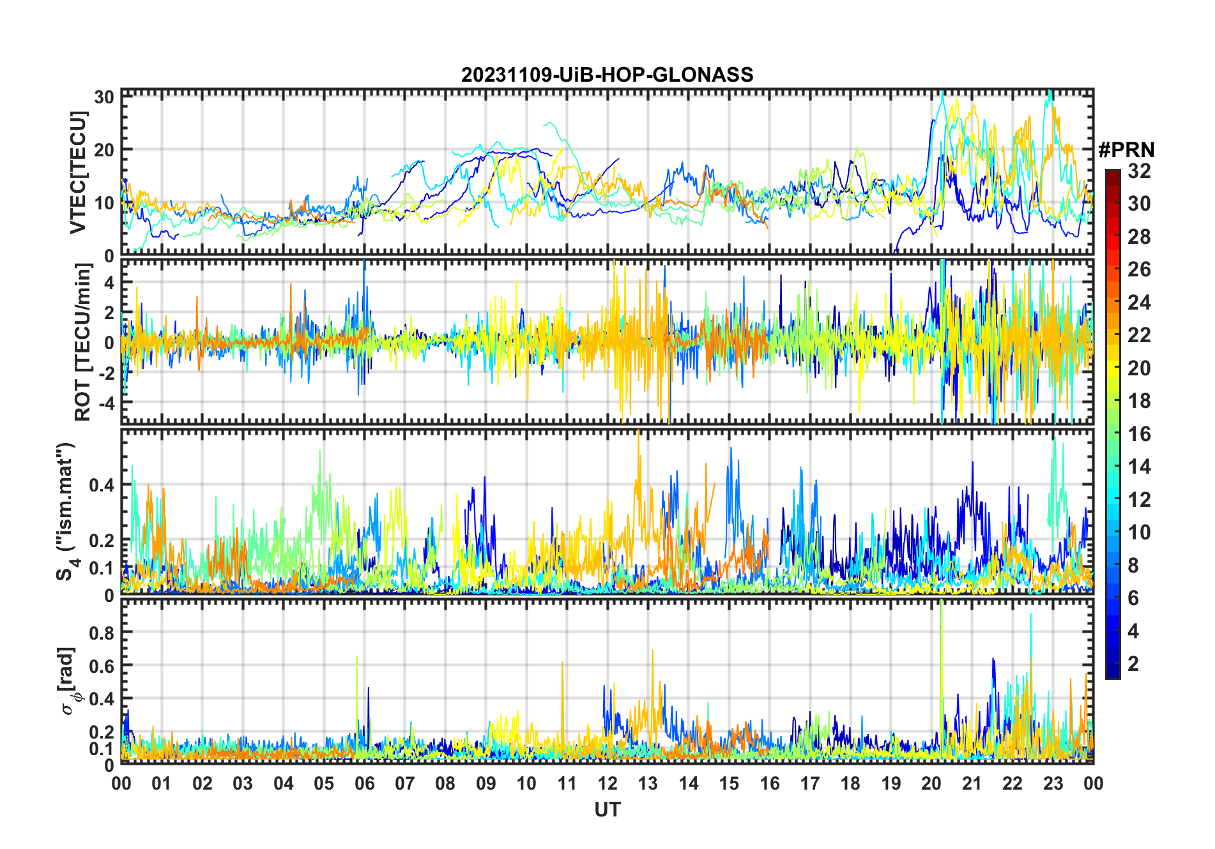Click the sigma-phi axis tick label 0.8
This screenshot has width=1215, height=849.
coord(102,633)
